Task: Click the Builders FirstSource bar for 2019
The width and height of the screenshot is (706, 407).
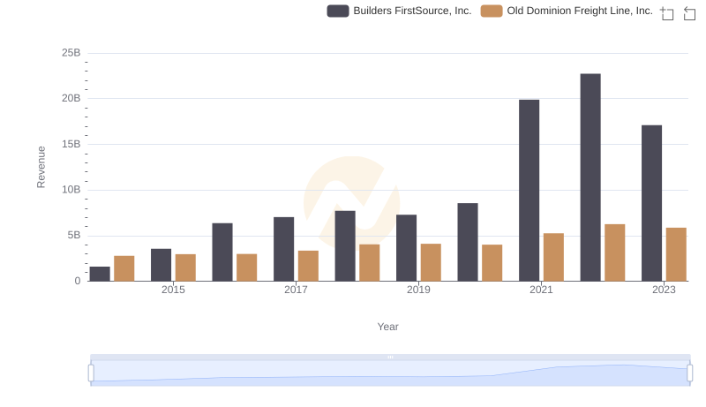Action: pos(406,248)
